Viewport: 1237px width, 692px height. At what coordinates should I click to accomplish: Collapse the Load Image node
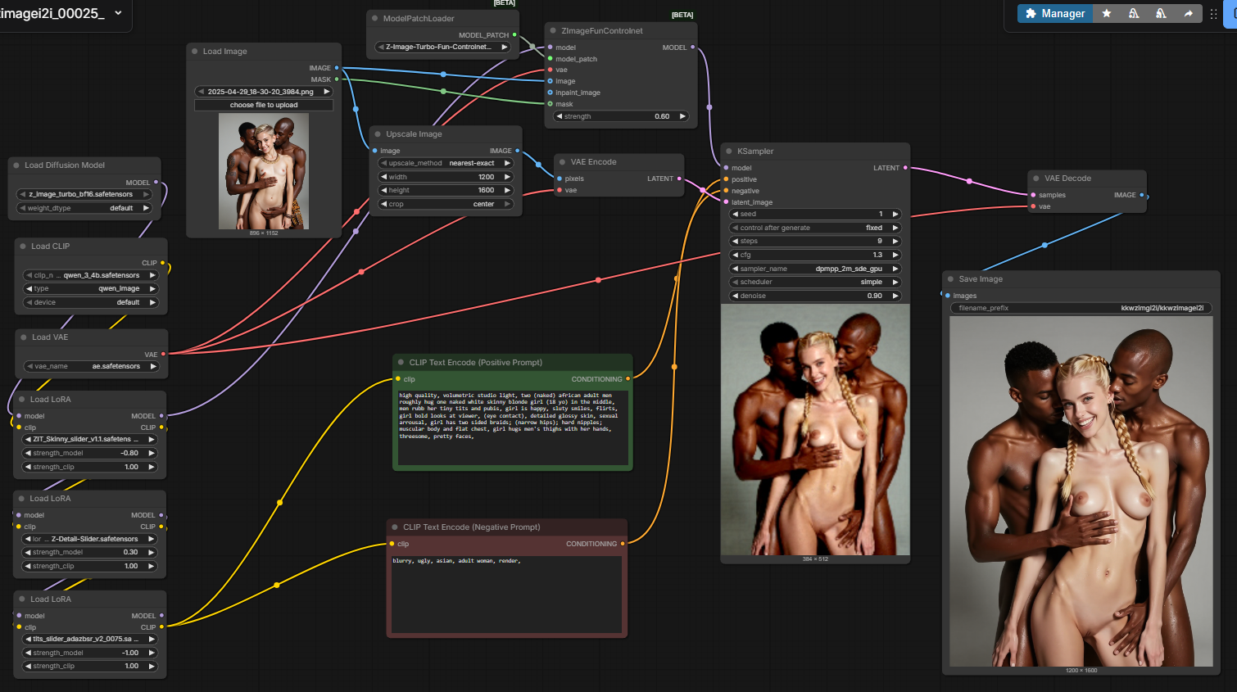(x=195, y=51)
